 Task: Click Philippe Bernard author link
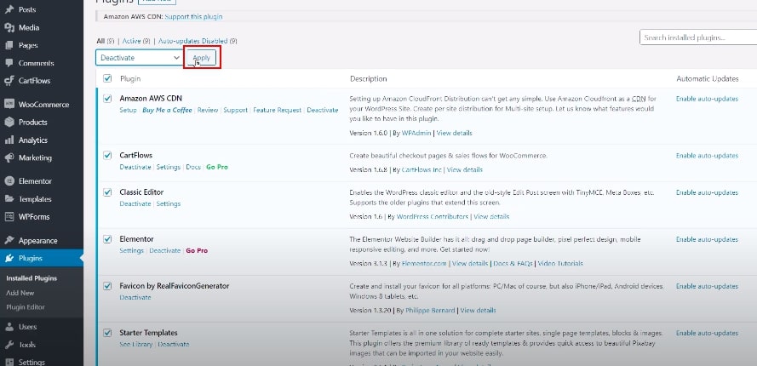[x=430, y=311]
